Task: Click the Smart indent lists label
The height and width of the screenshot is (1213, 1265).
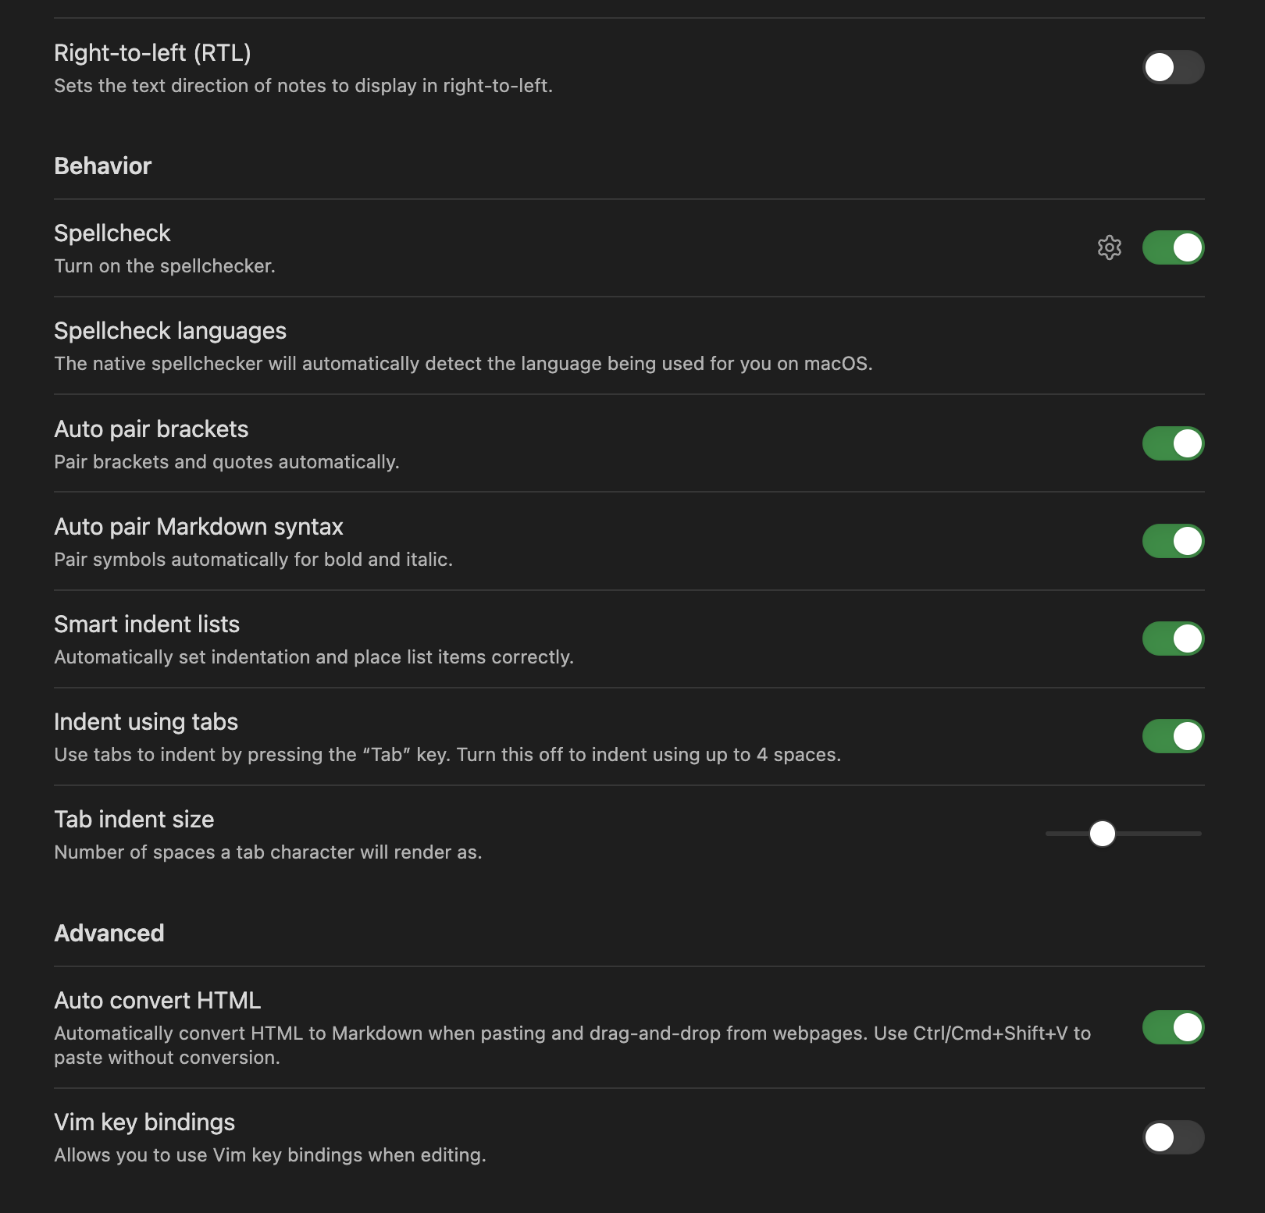Action: pyautogui.click(x=146, y=624)
